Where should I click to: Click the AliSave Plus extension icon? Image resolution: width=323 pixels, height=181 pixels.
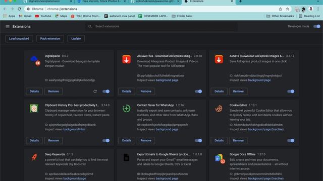pyautogui.click(x=127, y=59)
